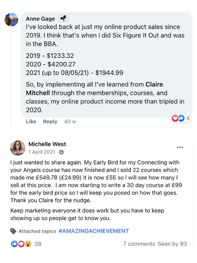The image size is (197, 263).
Task: Click Anne Gage's profile picture
Action: (x=11, y=20)
